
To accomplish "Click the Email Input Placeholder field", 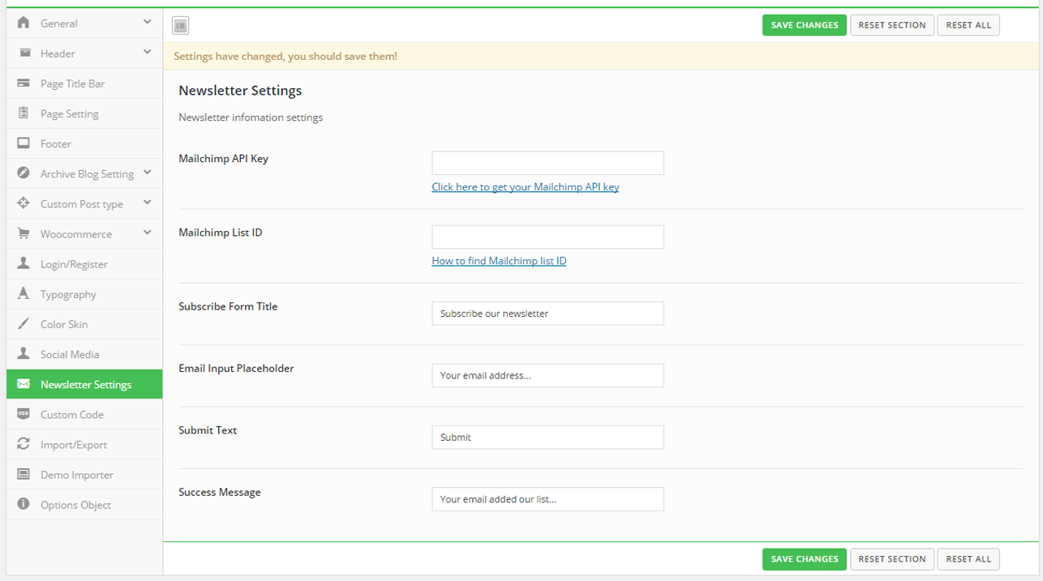I will [x=547, y=375].
